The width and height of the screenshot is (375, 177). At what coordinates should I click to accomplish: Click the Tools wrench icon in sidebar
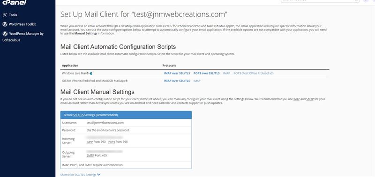click(5, 15)
